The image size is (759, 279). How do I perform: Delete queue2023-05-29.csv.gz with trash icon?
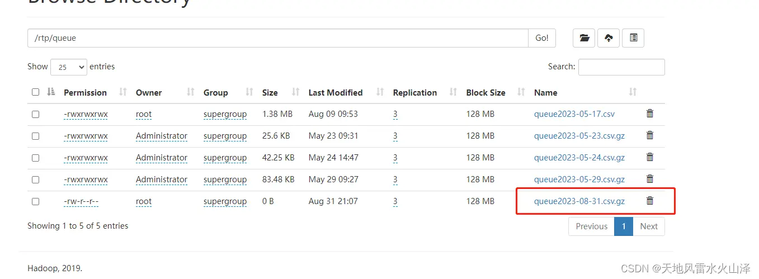[650, 179]
